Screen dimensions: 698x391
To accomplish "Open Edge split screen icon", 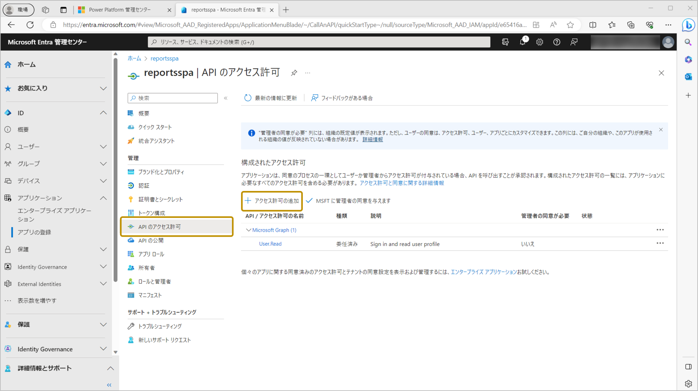I will (593, 25).
